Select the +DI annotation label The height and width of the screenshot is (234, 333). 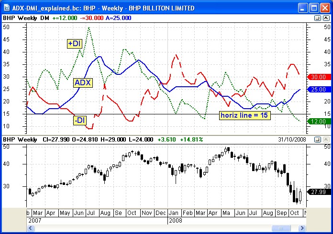[x=74, y=43]
